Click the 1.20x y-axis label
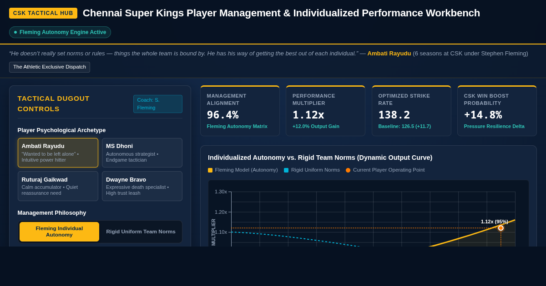Viewport: 546px width, 286px height. (221, 212)
